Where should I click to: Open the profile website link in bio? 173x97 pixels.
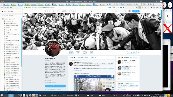coord(49,80)
